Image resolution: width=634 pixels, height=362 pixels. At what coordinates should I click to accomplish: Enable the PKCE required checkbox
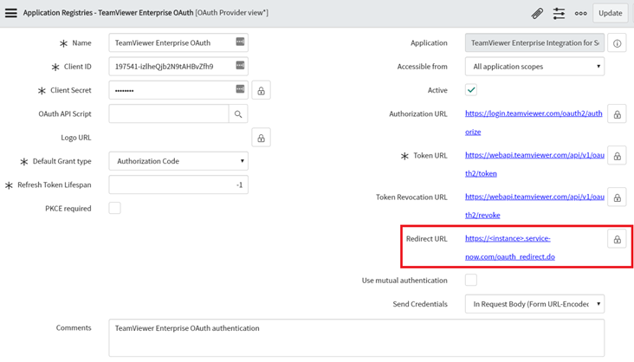coord(115,208)
